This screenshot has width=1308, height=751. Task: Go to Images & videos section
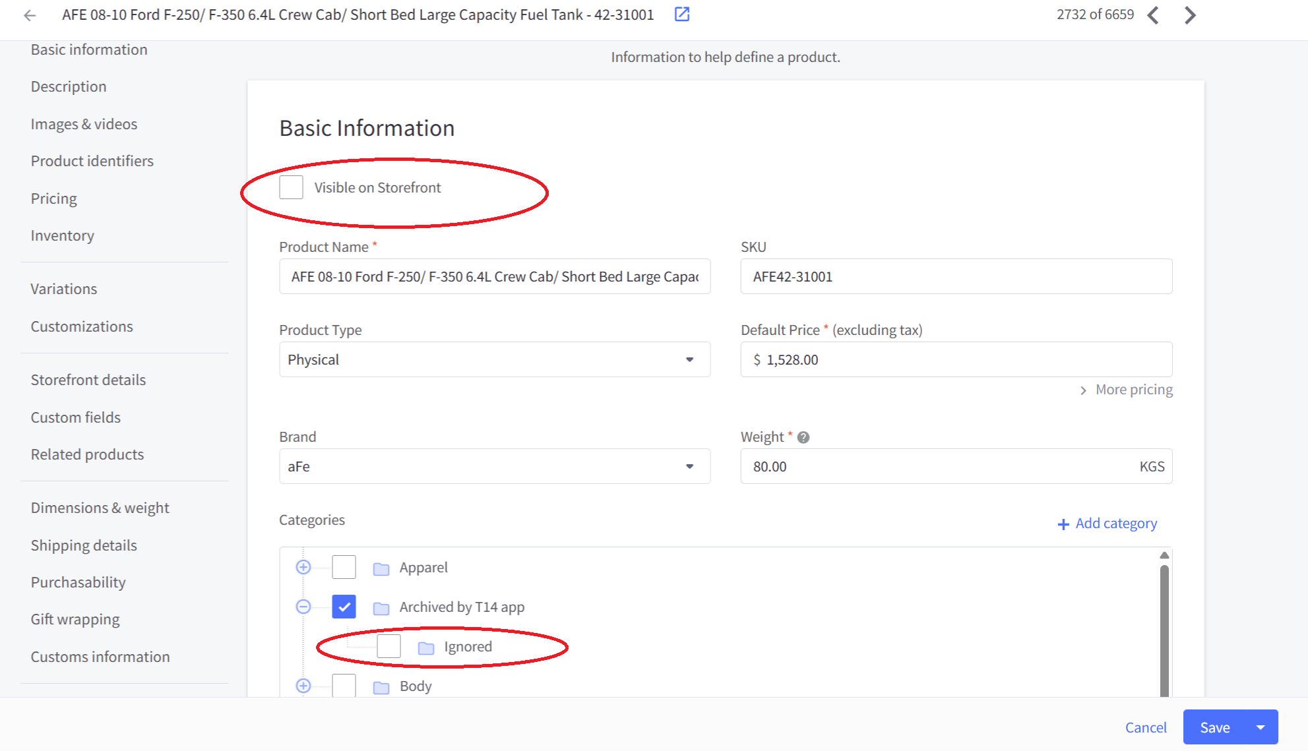point(84,124)
